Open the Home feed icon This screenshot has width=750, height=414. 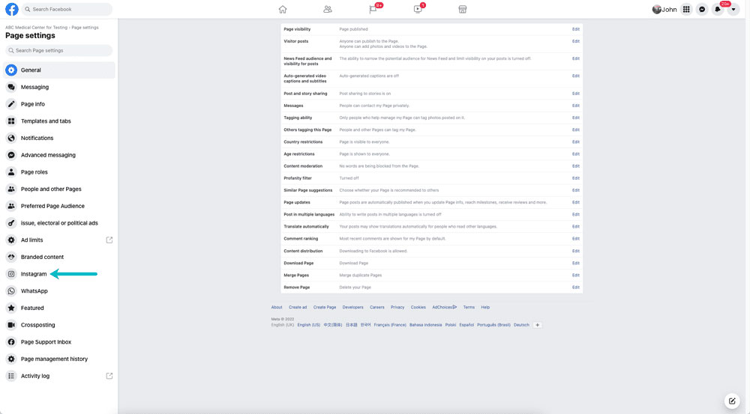tap(283, 10)
